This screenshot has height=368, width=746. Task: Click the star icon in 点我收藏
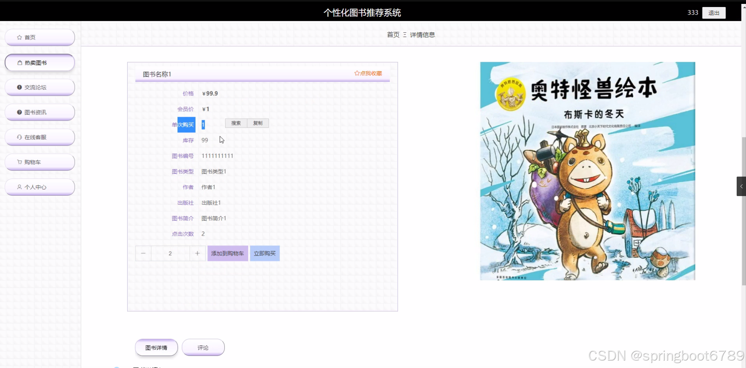(x=357, y=73)
